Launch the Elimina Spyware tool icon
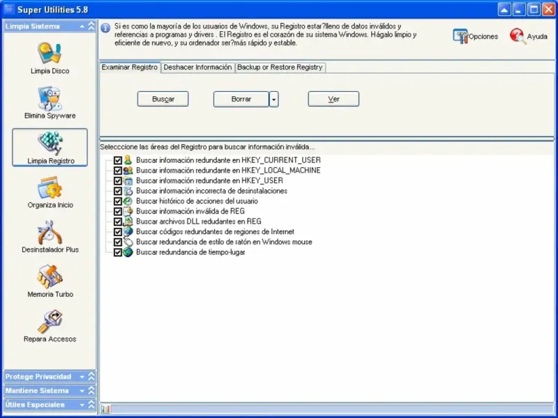Screen dimensions: 558x418 (x=50, y=98)
